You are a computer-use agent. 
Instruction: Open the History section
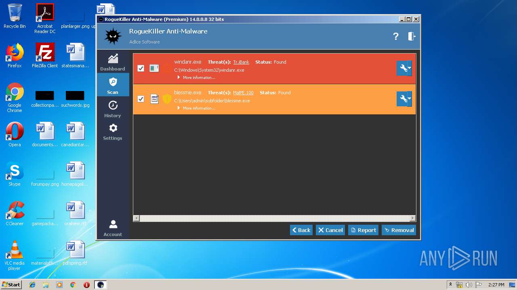113,109
